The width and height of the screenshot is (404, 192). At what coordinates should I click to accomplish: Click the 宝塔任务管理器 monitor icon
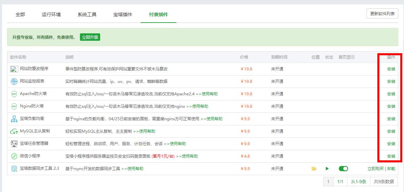[x=14, y=143]
